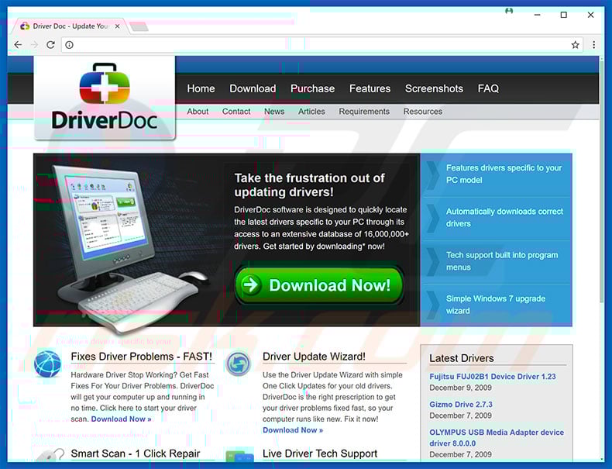Click the green Download Now! button
The height and width of the screenshot is (469, 612).
pyautogui.click(x=319, y=285)
